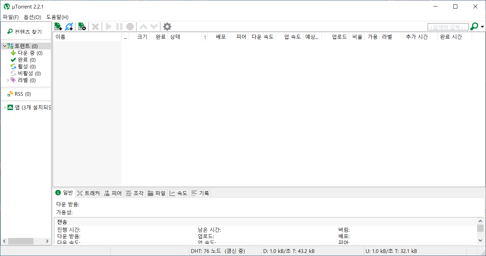The height and width of the screenshot is (256, 486).
Task: Click the Add Torrent toolbar icon
Action: [58, 27]
